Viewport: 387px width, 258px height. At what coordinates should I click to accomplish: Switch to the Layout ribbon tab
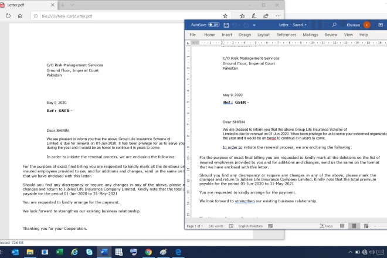click(263, 35)
